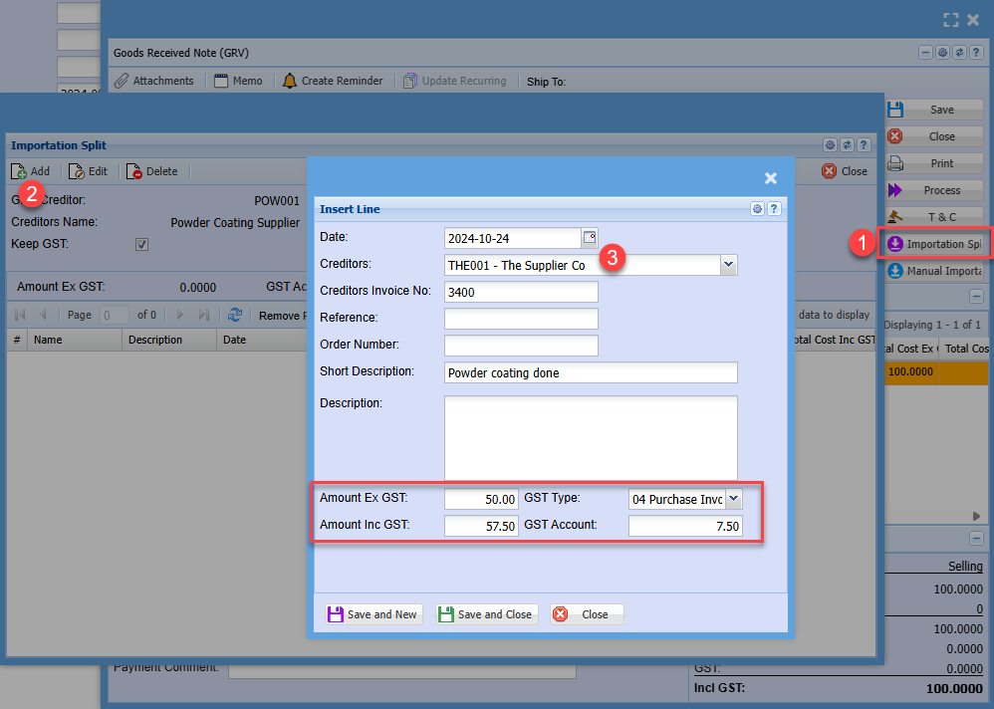This screenshot has width=994, height=709.
Task: Click help icon in Insert Line header
Action: point(774,209)
